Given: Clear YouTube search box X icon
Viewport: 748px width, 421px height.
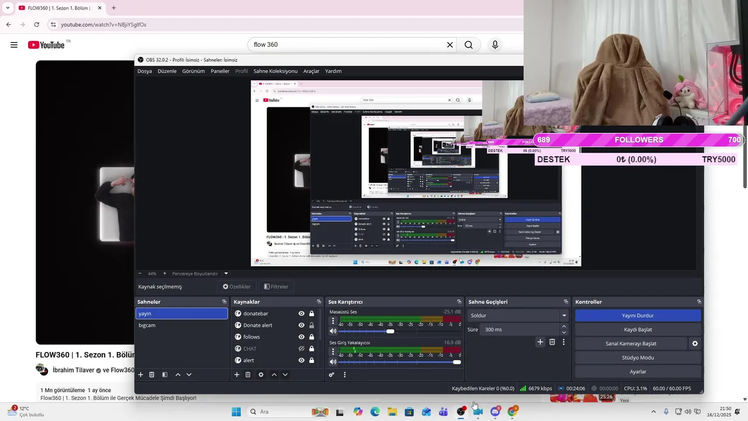Looking at the screenshot, I should click(x=450, y=45).
